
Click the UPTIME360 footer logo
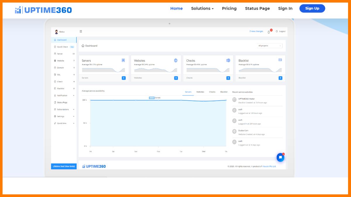click(94, 166)
